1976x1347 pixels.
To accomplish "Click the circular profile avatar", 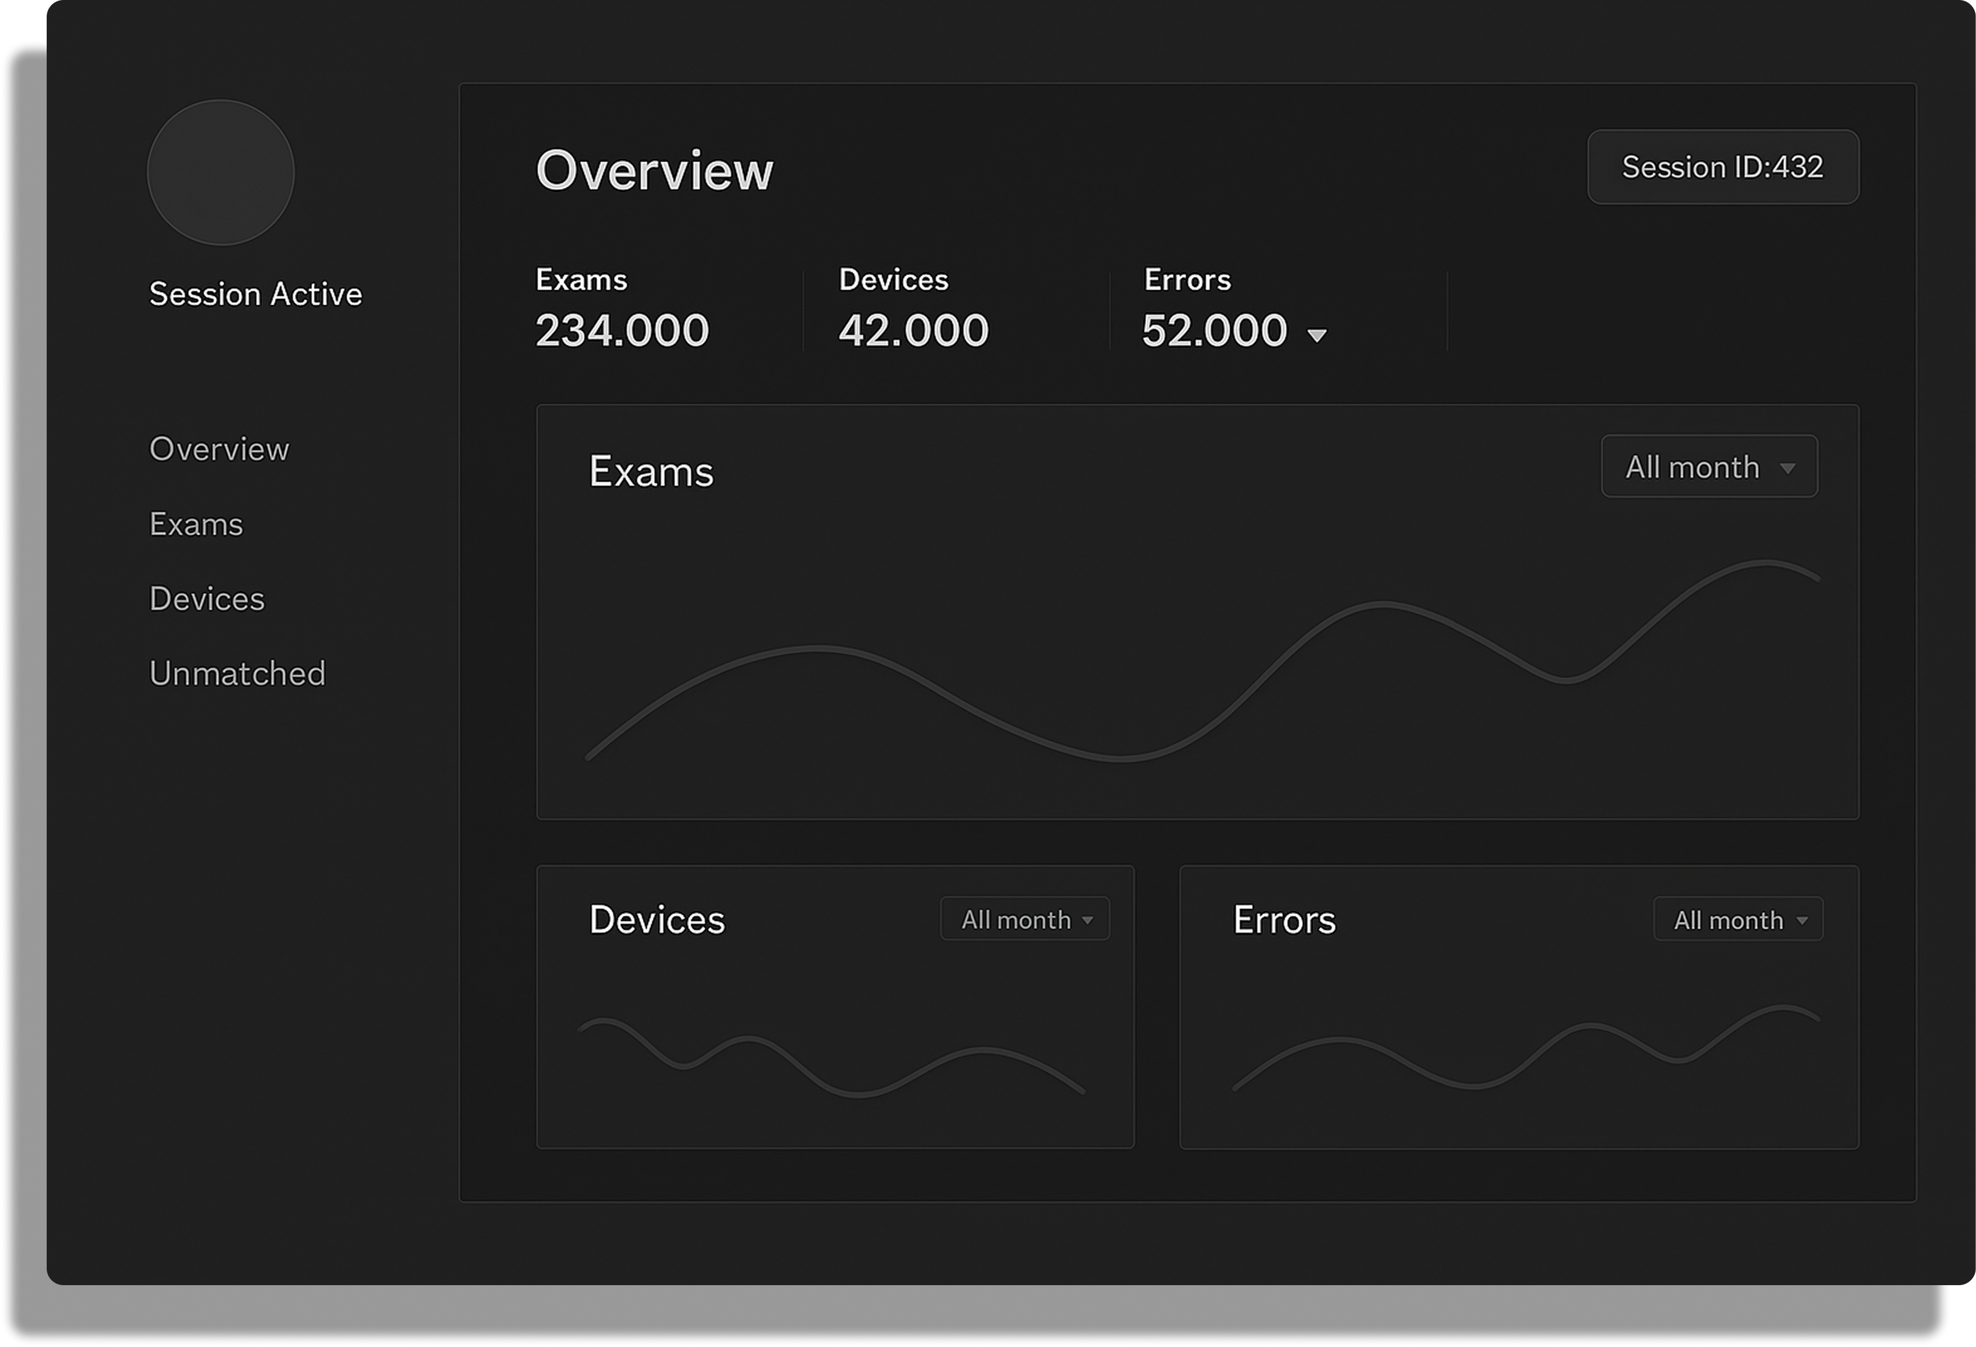I will [x=220, y=173].
